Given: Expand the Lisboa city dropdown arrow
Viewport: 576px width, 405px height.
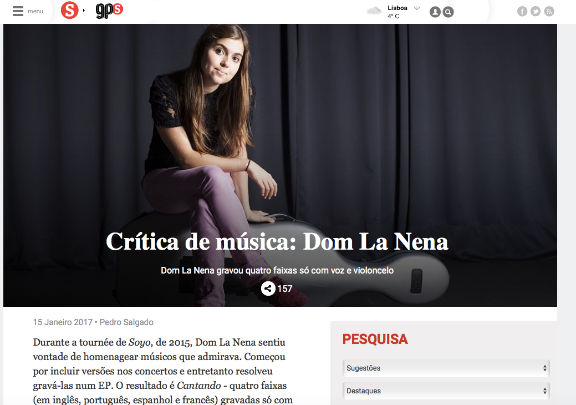Looking at the screenshot, I should [x=416, y=8].
